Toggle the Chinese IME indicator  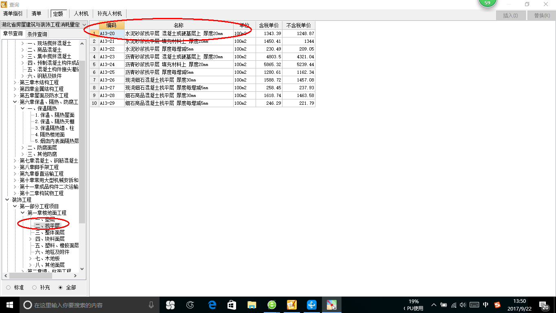[486, 305]
